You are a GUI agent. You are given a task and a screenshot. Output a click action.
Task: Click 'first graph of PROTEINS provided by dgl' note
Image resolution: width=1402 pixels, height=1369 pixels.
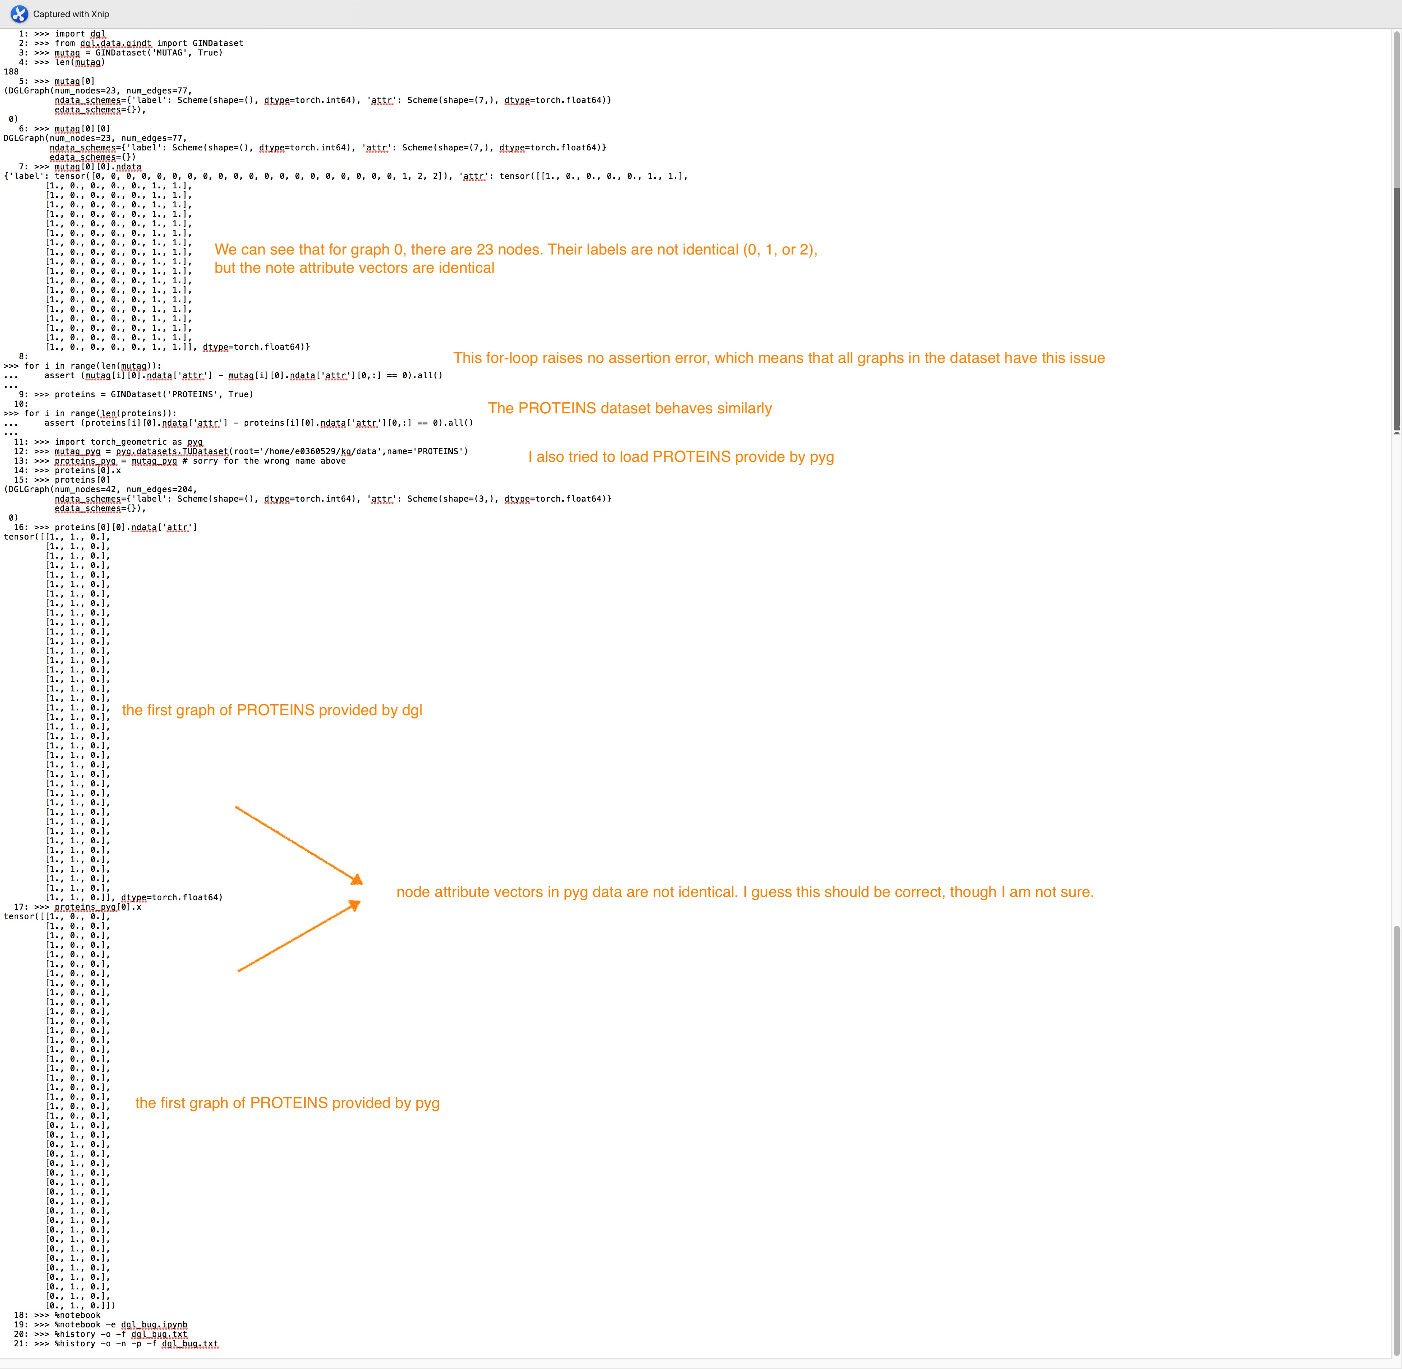[272, 710]
